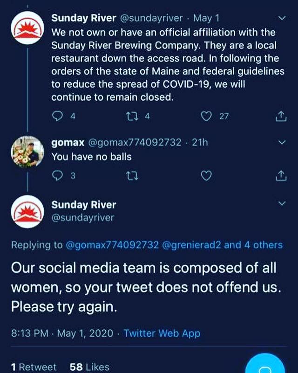Viewport: 298px width, 373px height.
Task: Open Sunday River logo beside the reply
Action: (x=27, y=212)
